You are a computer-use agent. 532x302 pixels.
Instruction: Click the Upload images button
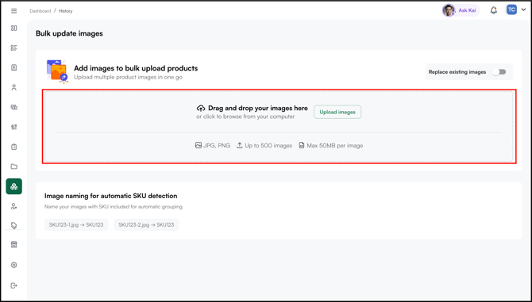click(337, 112)
